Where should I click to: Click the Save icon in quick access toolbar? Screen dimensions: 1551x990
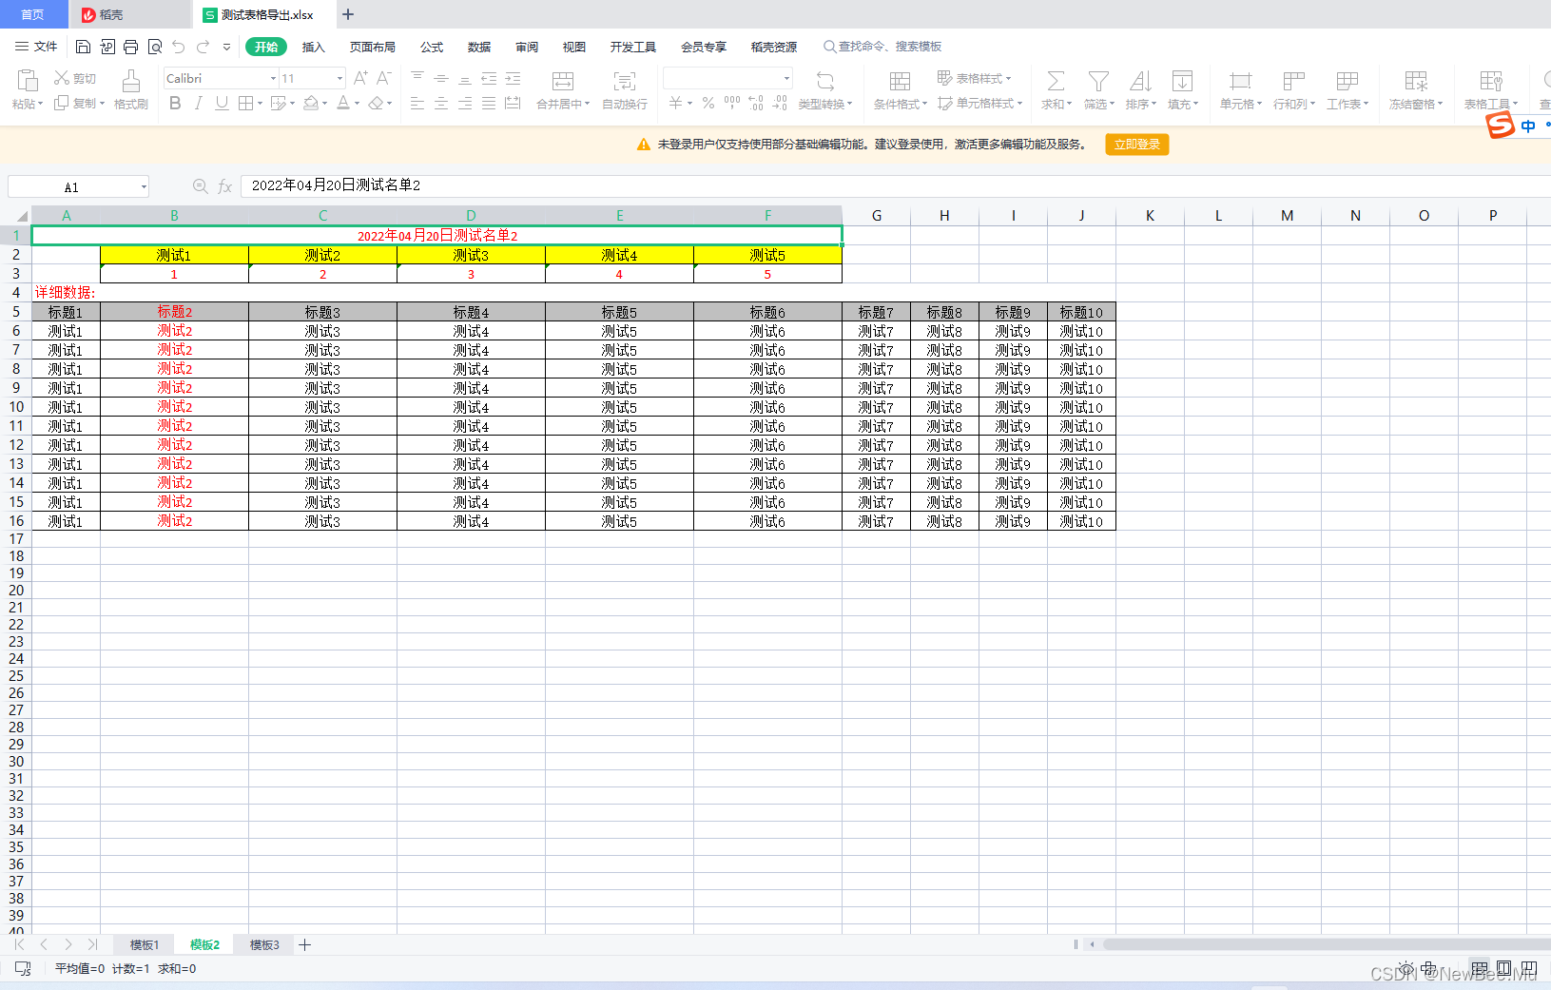[83, 47]
